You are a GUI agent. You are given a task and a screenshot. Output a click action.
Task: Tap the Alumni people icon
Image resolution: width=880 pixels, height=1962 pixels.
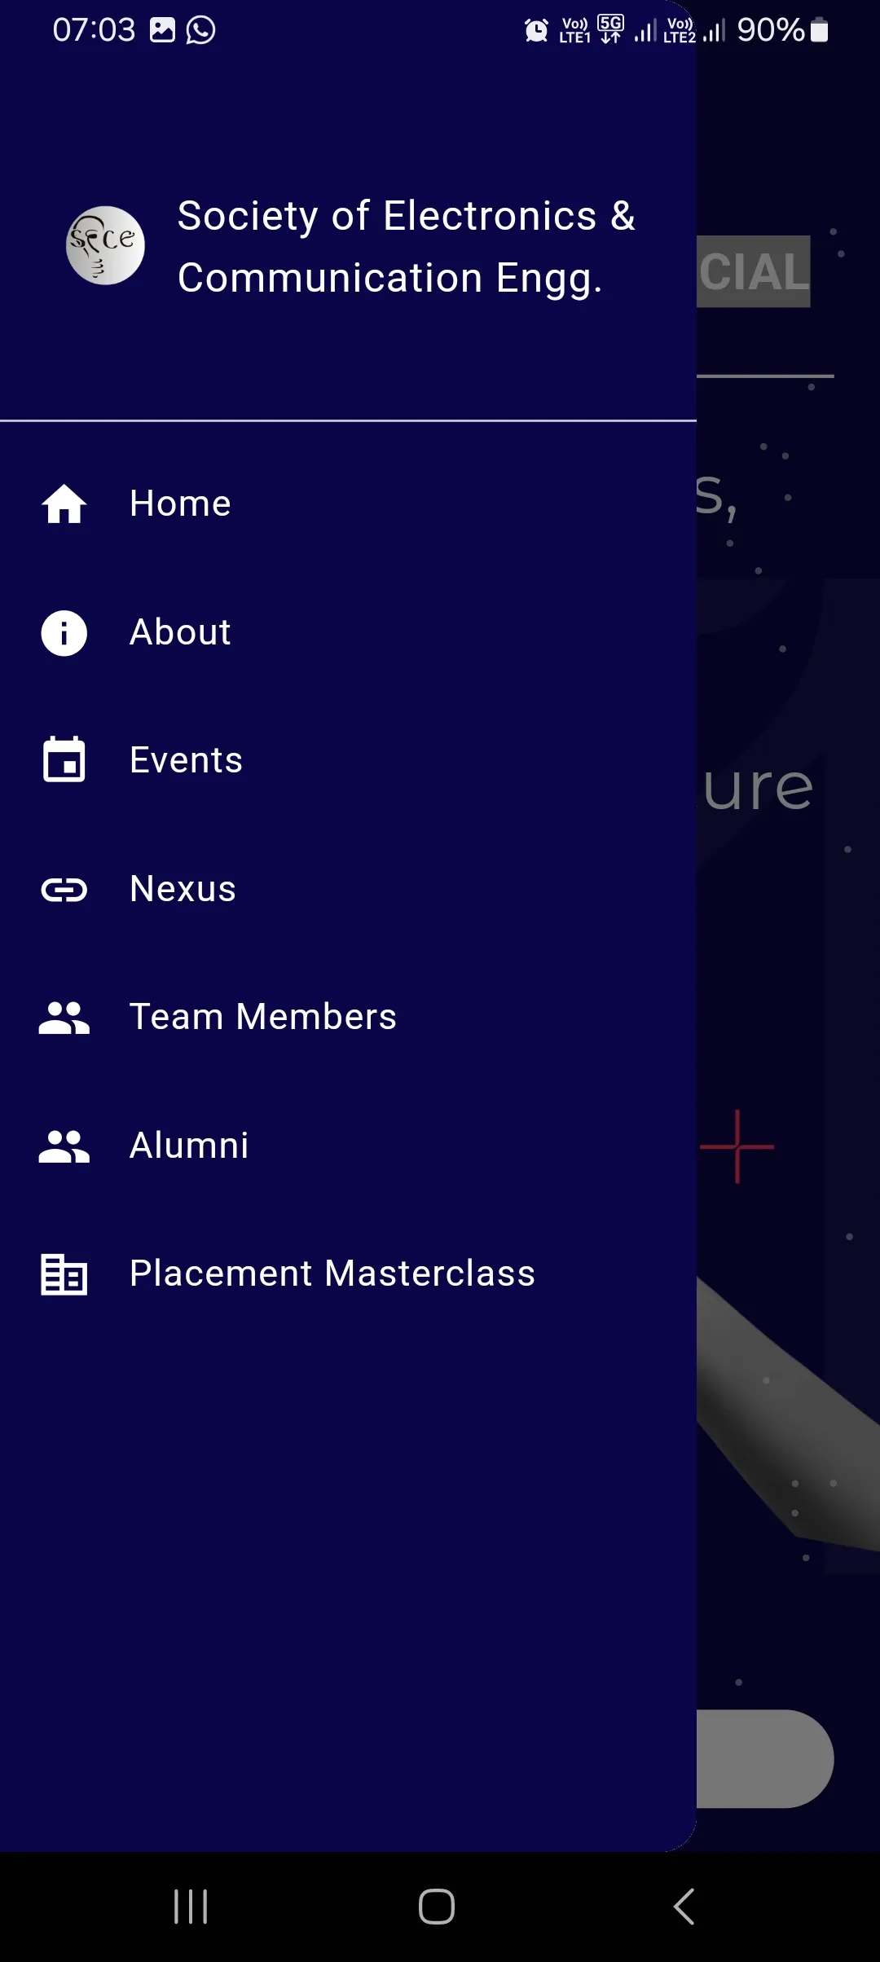(x=64, y=1146)
